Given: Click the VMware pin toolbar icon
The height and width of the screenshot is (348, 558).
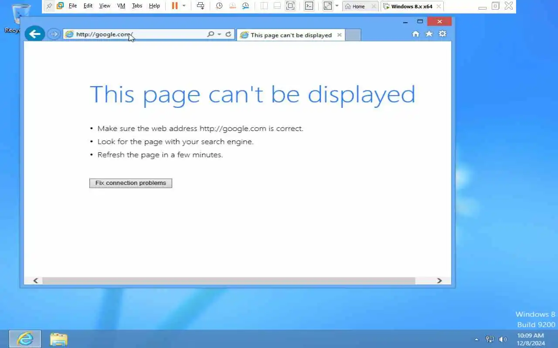Looking at the screenshot, I should [x=49, y=6].
